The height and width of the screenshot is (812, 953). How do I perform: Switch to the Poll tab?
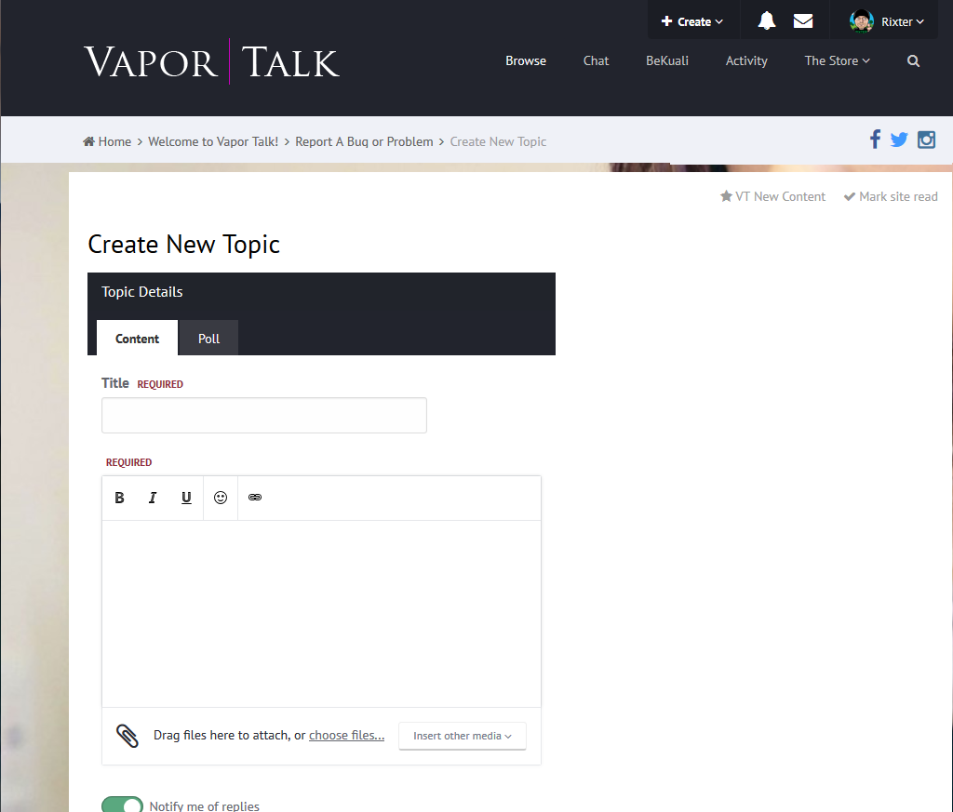click(x=208, y=339)
